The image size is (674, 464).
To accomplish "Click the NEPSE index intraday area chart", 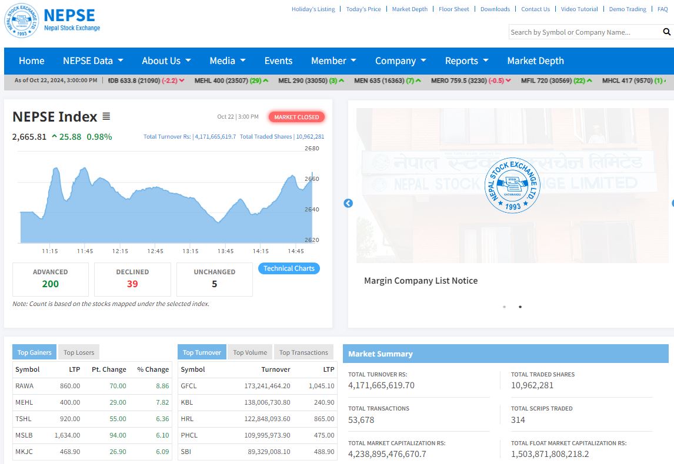I will coord(166,205).
